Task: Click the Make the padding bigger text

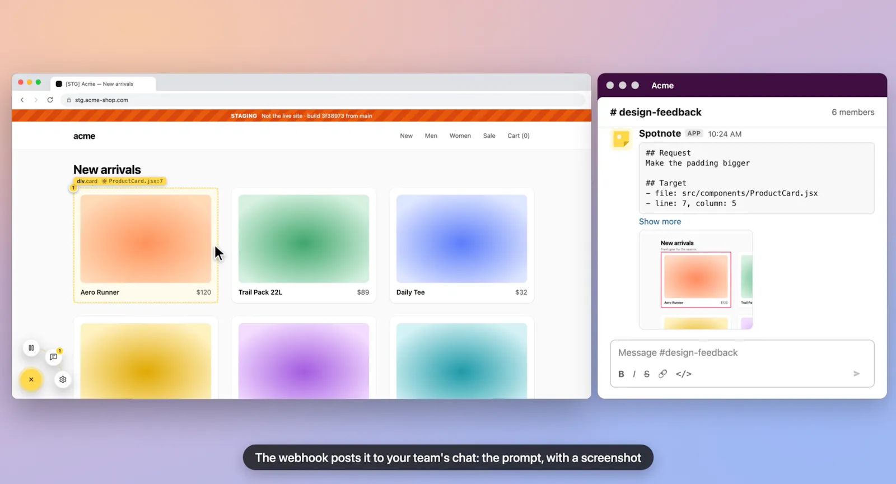Action: point(697,163)
